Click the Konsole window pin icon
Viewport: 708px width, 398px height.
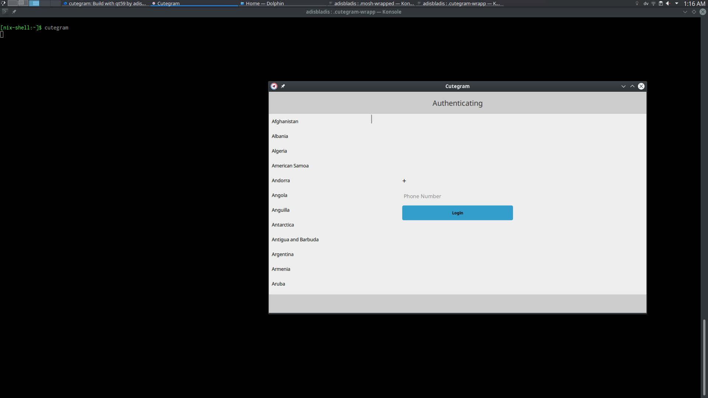click(x=14, y=12)
